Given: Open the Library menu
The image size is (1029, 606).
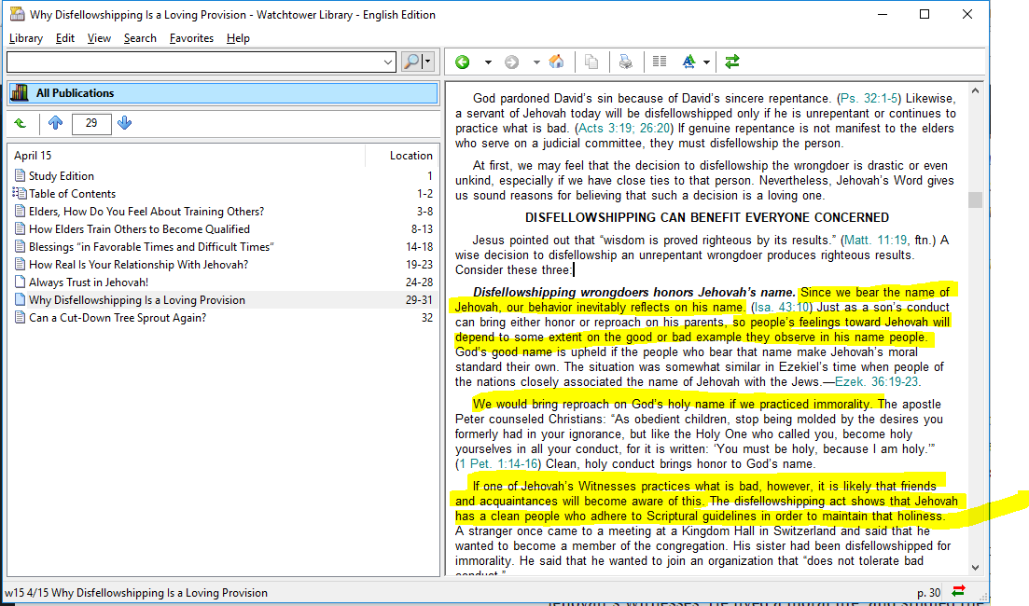Looking at the screenshot, I should pos(26,38).
